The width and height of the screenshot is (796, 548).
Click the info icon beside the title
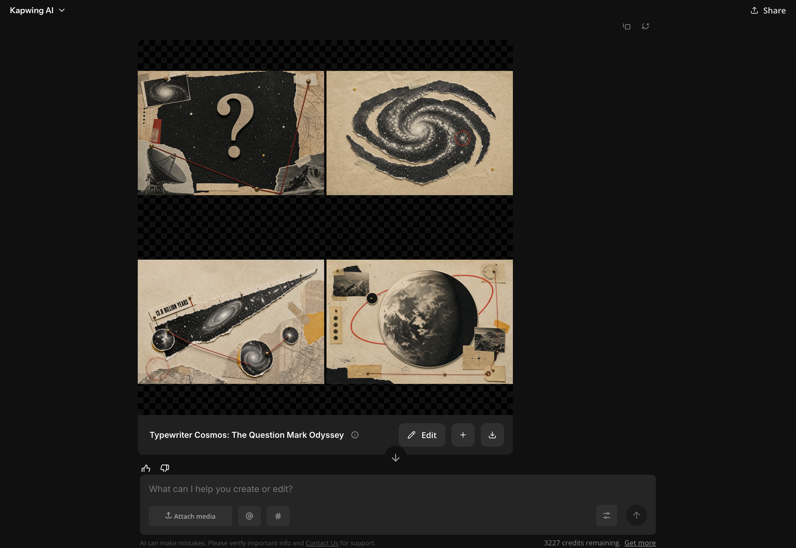(x=355, y=435)
